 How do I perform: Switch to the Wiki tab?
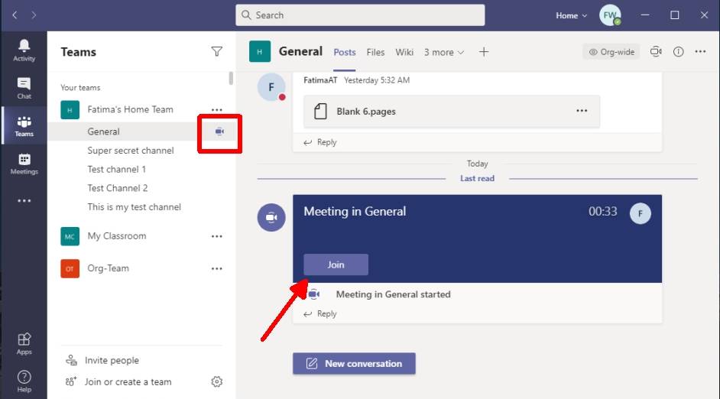(x=404, y=52)
